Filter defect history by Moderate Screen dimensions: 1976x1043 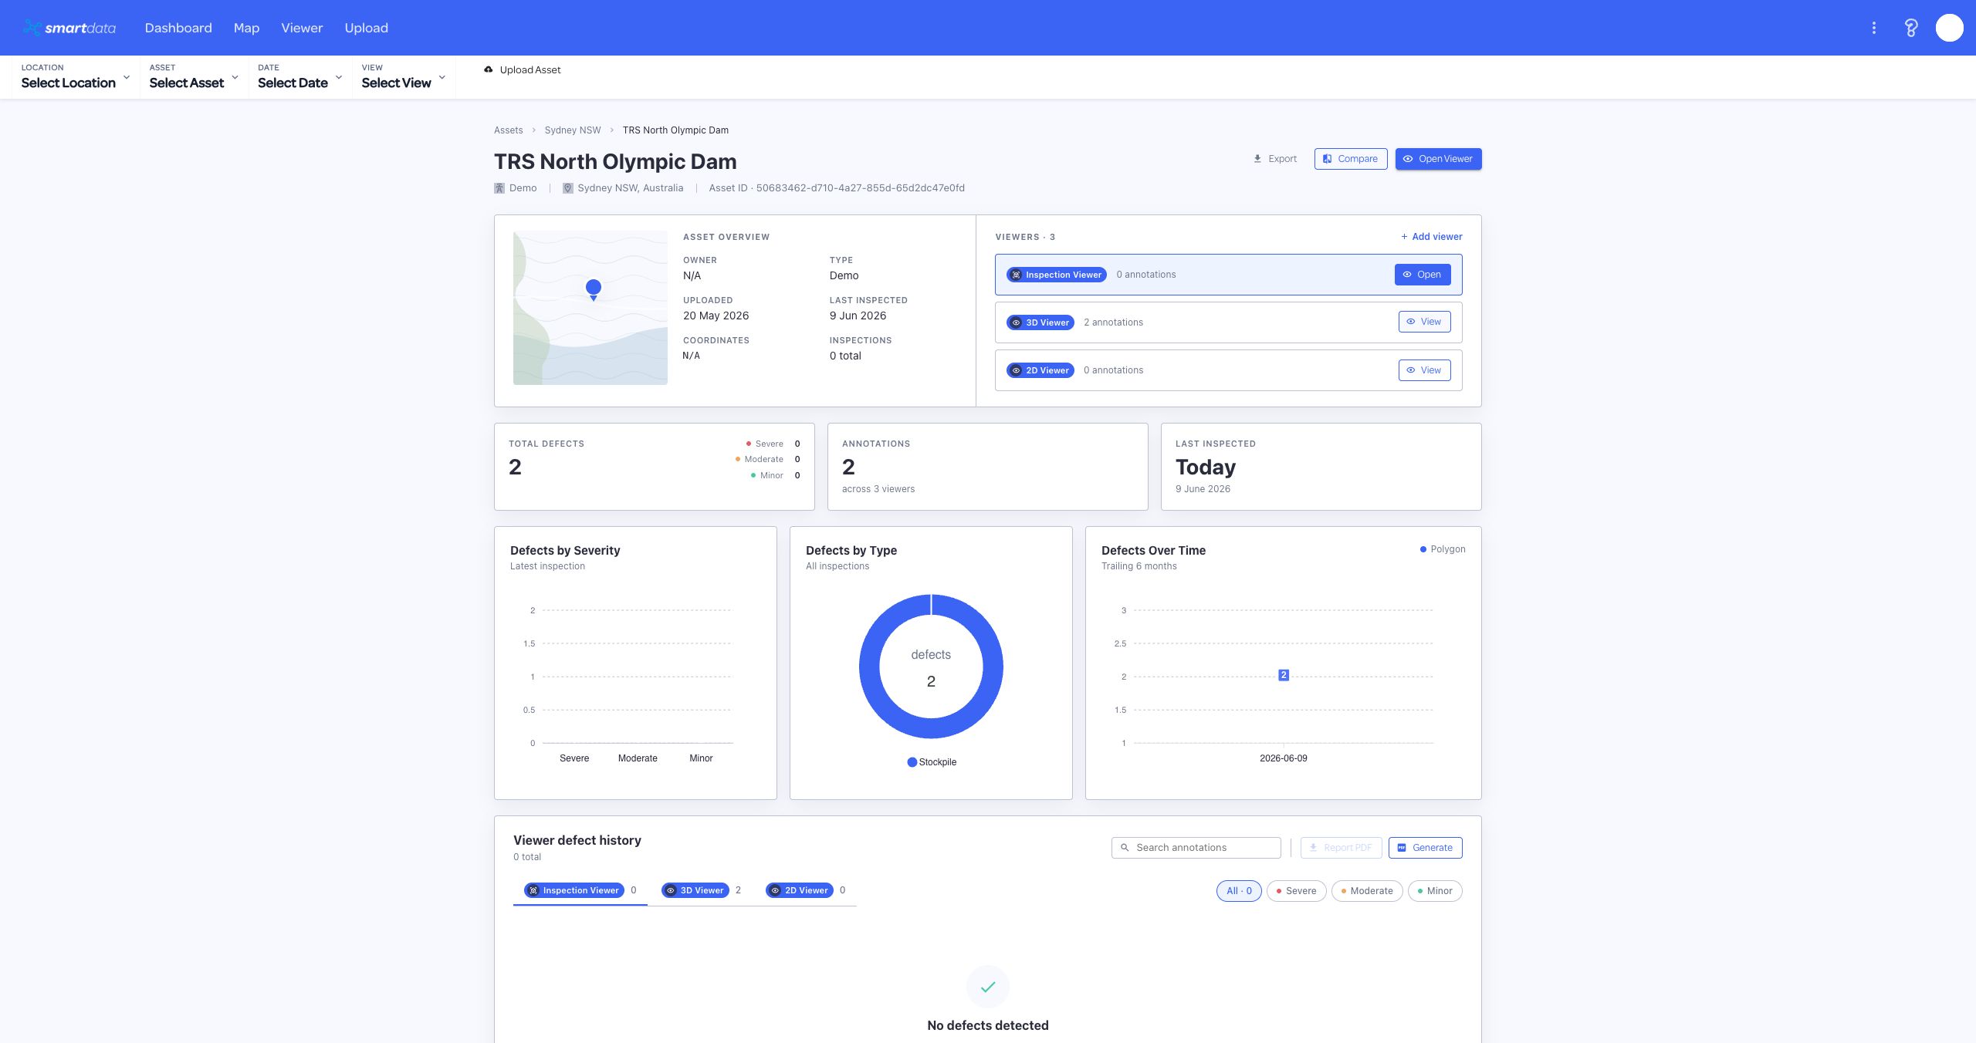(x=1366, y=891)
